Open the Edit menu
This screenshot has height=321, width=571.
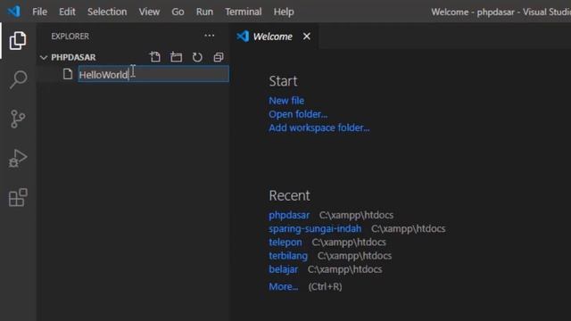(x=67, y=12)
